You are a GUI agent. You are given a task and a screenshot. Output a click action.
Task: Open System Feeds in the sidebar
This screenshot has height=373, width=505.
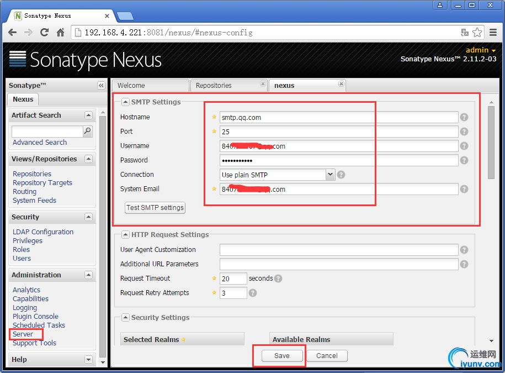click(34, 201)
